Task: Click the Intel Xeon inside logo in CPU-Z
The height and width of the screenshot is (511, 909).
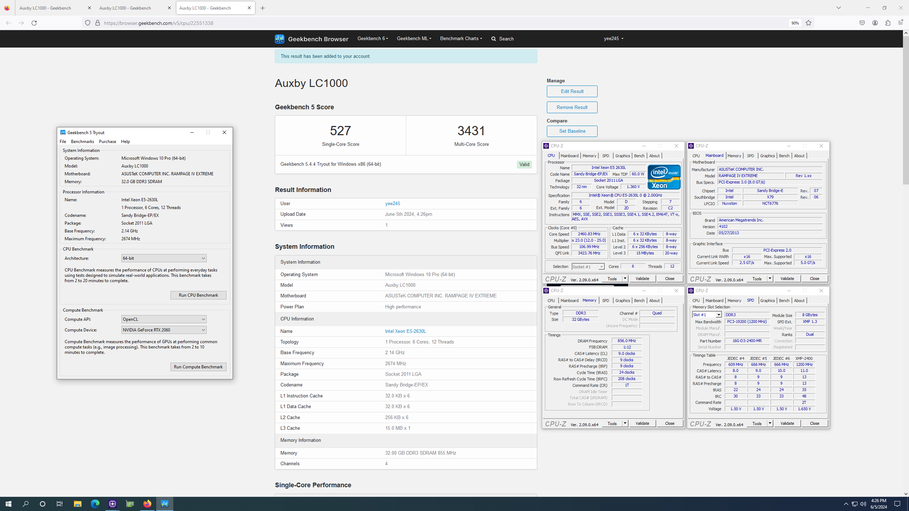Action: [664, 177]
